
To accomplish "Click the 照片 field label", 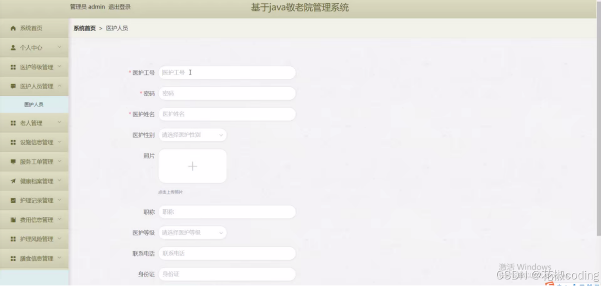I will pyautogui.click(x=149, y=156).
